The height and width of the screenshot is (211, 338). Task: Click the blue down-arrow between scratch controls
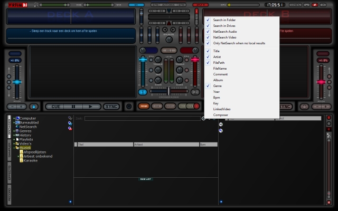169,11
